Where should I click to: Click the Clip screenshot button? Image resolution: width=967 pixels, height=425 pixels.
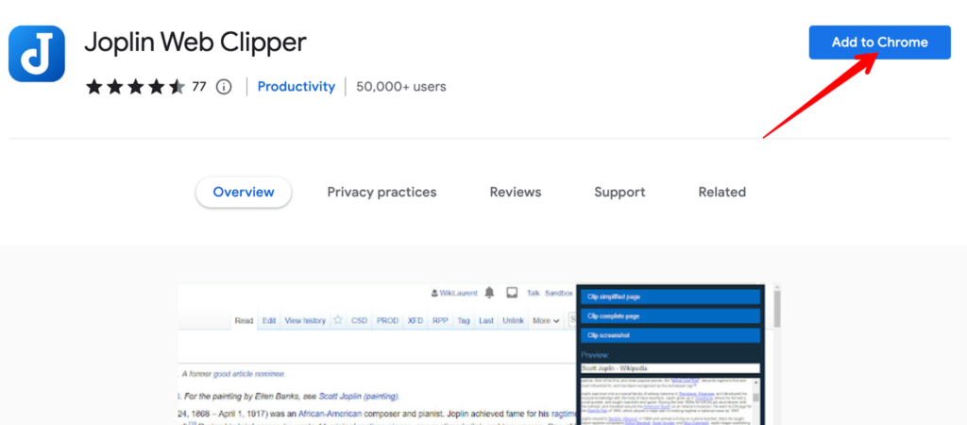pyautogui.click(x=670, y=335)
